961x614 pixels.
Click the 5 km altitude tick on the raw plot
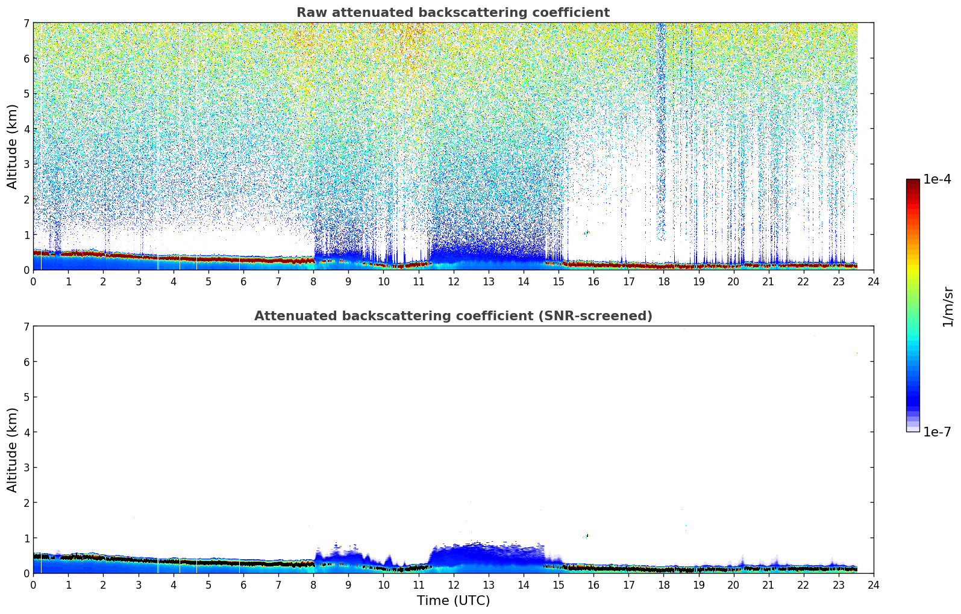coord(27,93)
